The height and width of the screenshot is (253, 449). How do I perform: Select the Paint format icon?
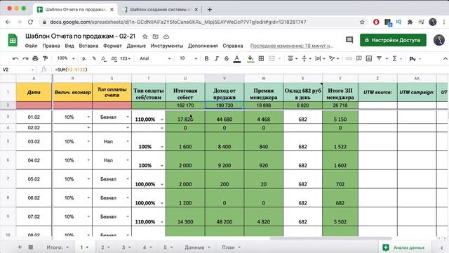coord(45,58)
